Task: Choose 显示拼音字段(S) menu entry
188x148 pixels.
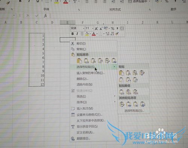Action: [87, 127]
